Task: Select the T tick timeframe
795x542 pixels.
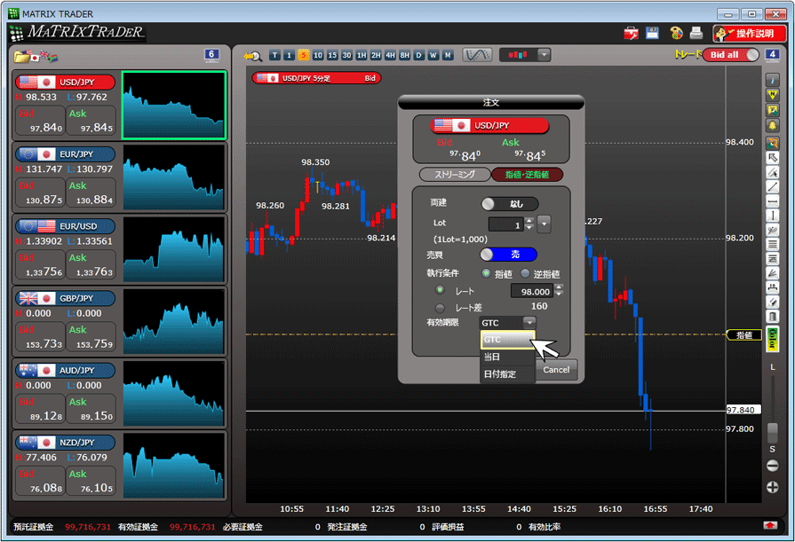Action: [x=274, y=55]
